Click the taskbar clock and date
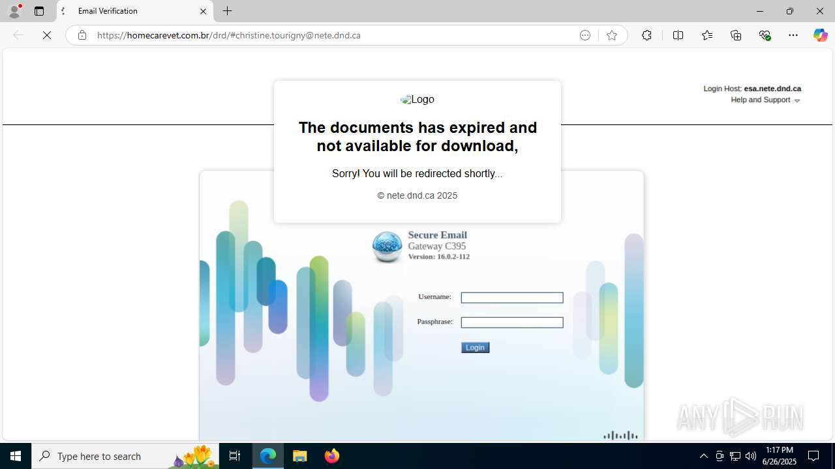Image resolution: width=835 pixels, height=469 pixels. [x=780, y=456]
